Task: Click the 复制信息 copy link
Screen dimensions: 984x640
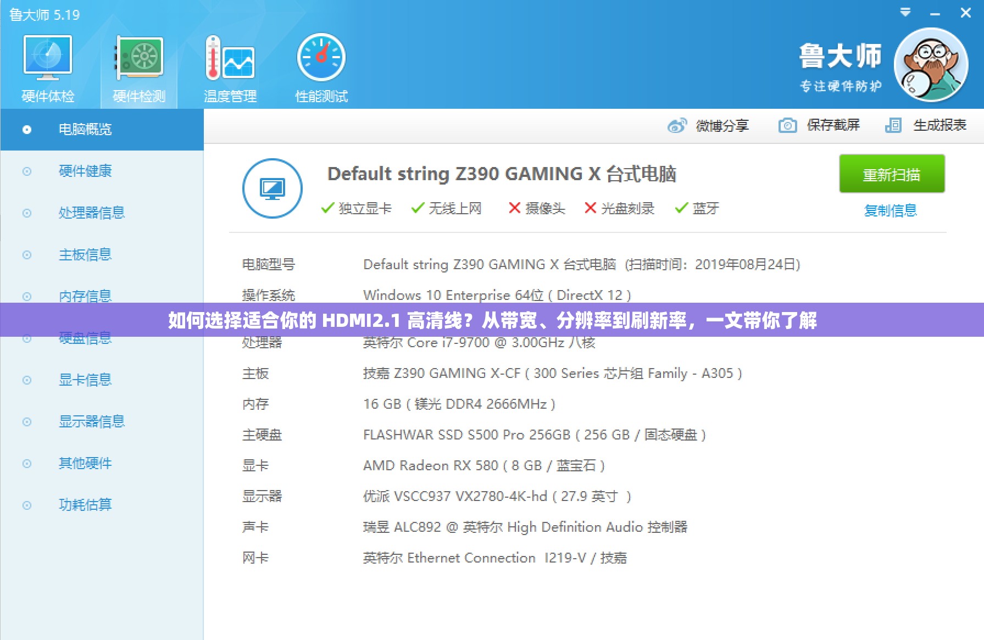Action: tap(890, 210)
